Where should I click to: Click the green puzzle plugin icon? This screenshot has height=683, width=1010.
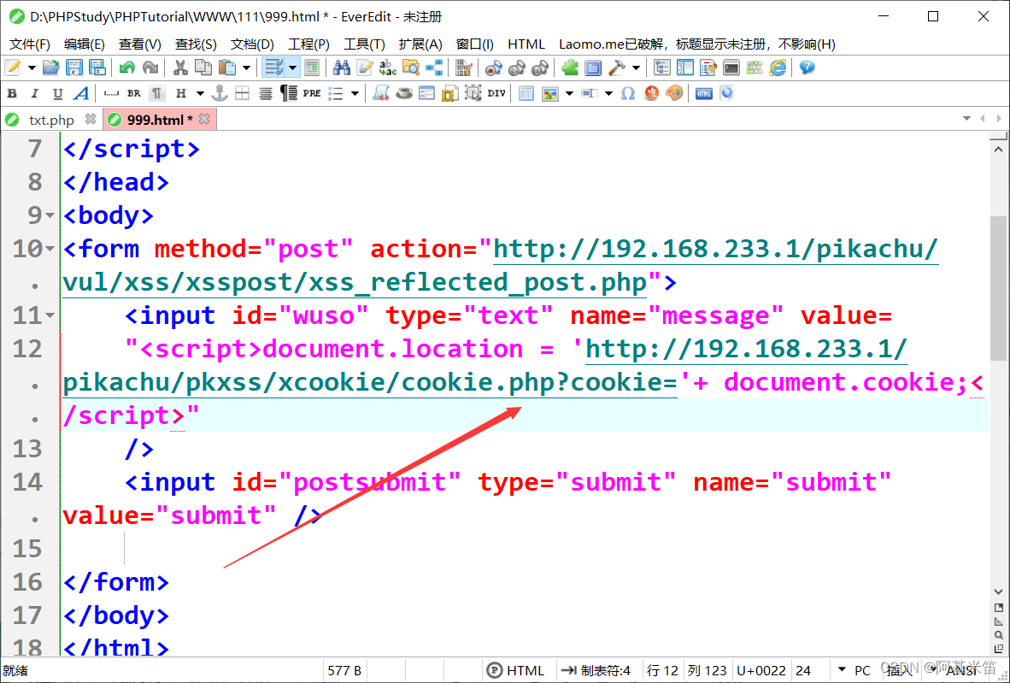(x=569, y=68)
